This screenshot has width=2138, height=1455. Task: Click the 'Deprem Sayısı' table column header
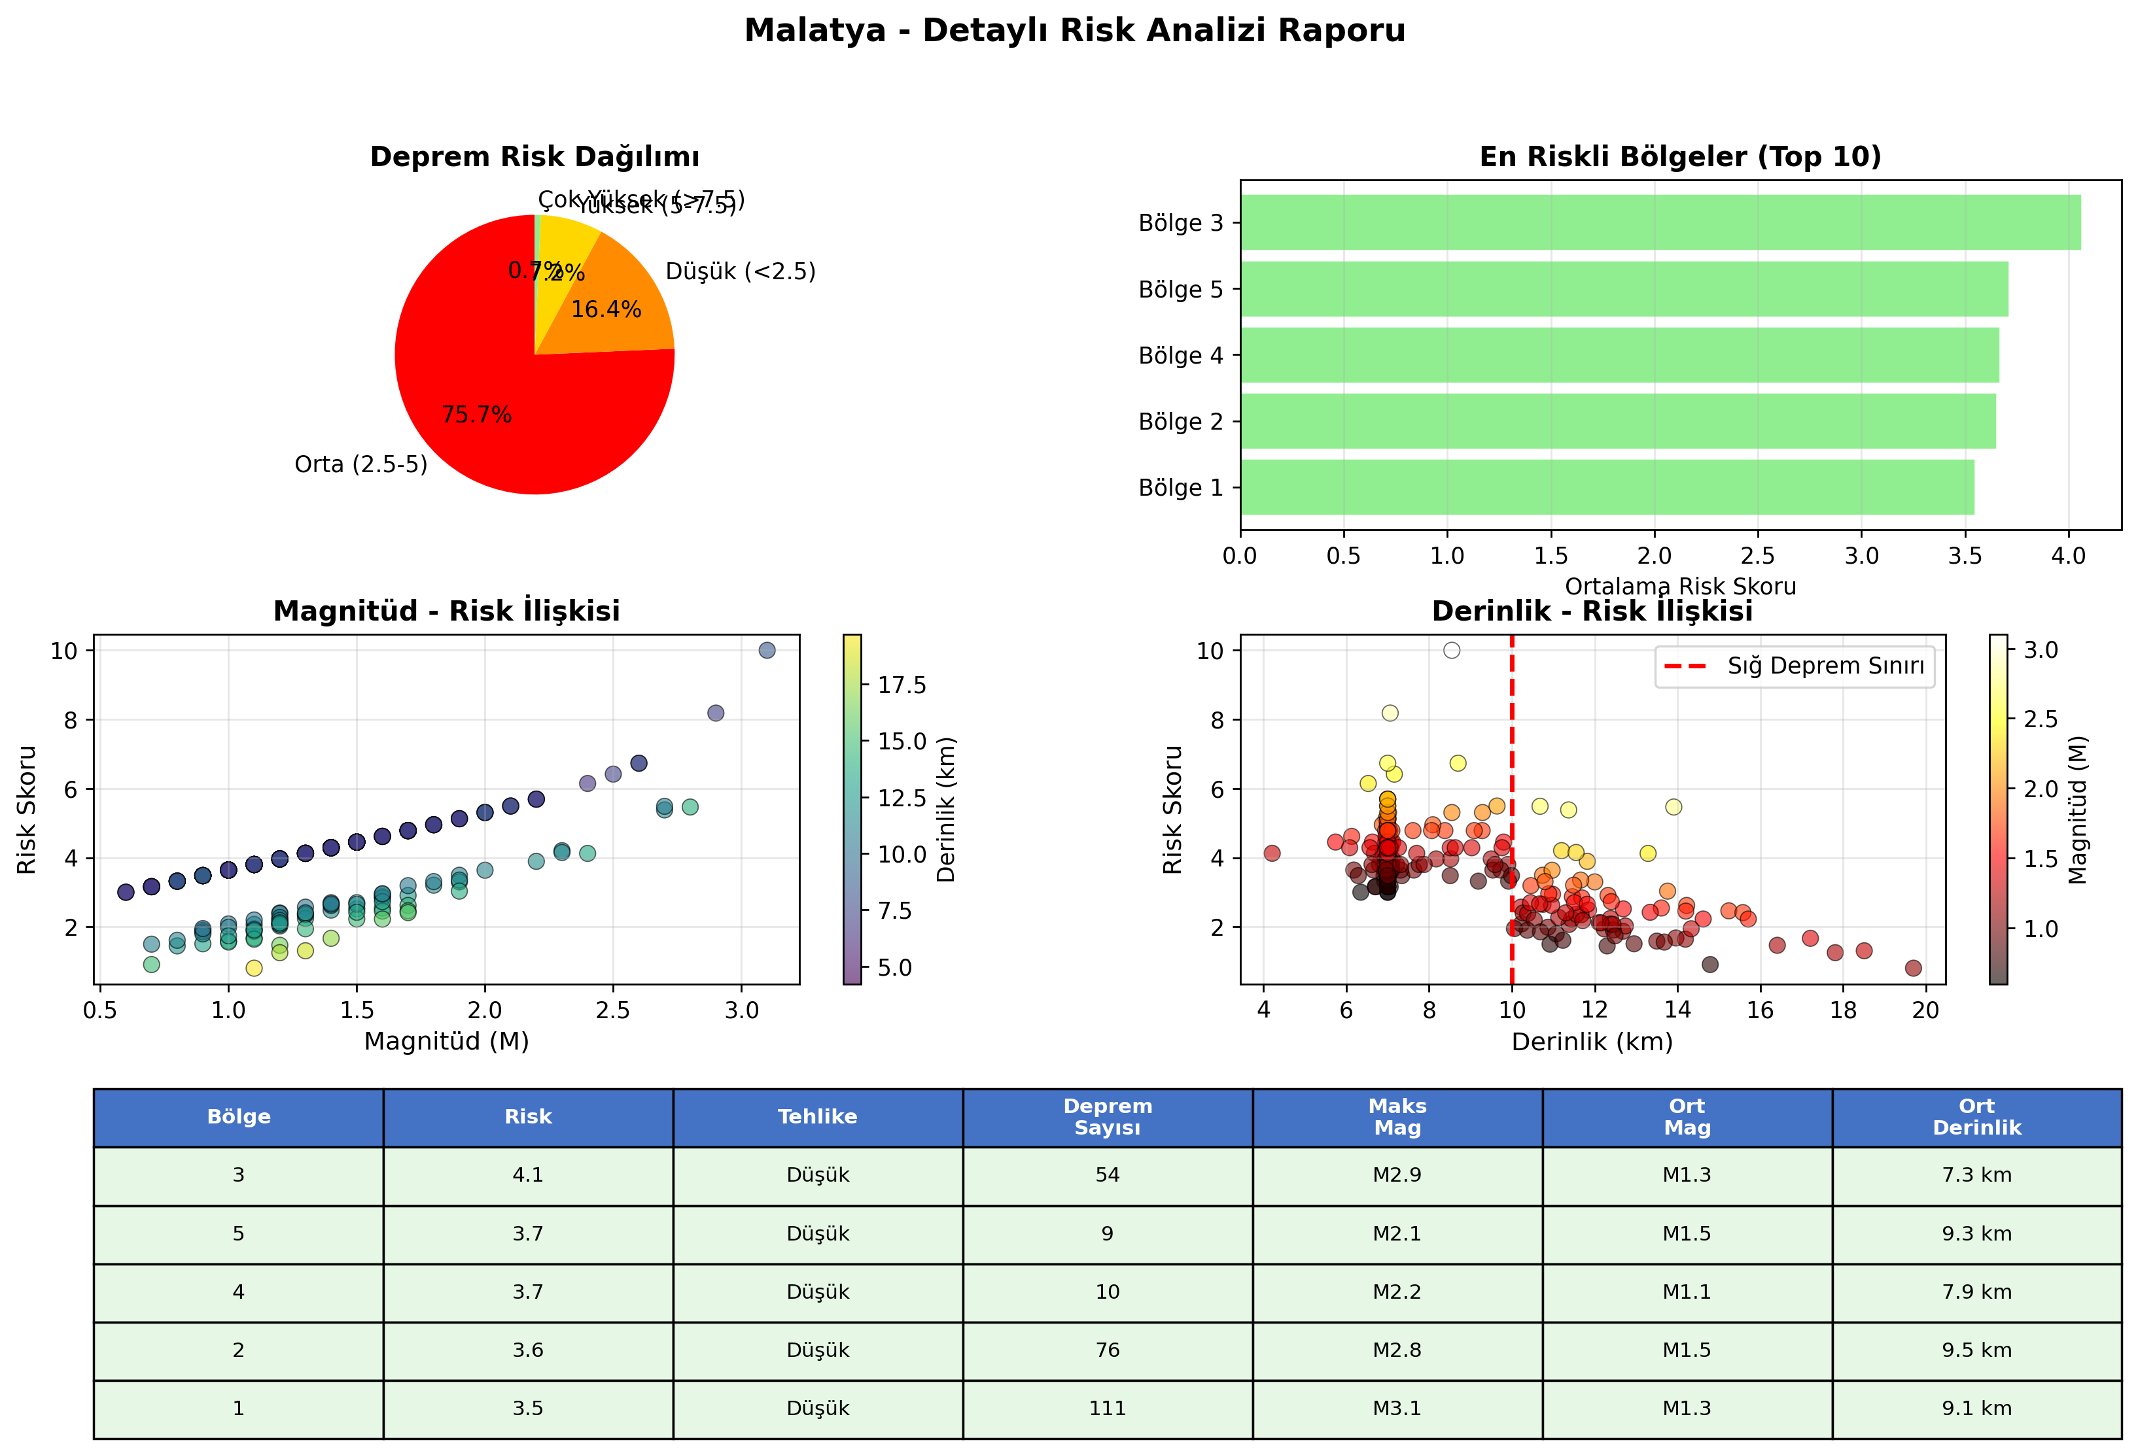tap(1108, 1118)
